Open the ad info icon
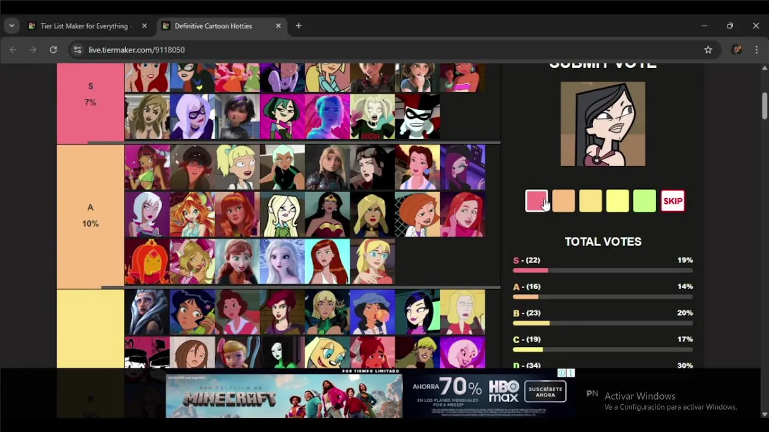Image resolution: width=769 pixels, height=432 pixels. point(562,373)
